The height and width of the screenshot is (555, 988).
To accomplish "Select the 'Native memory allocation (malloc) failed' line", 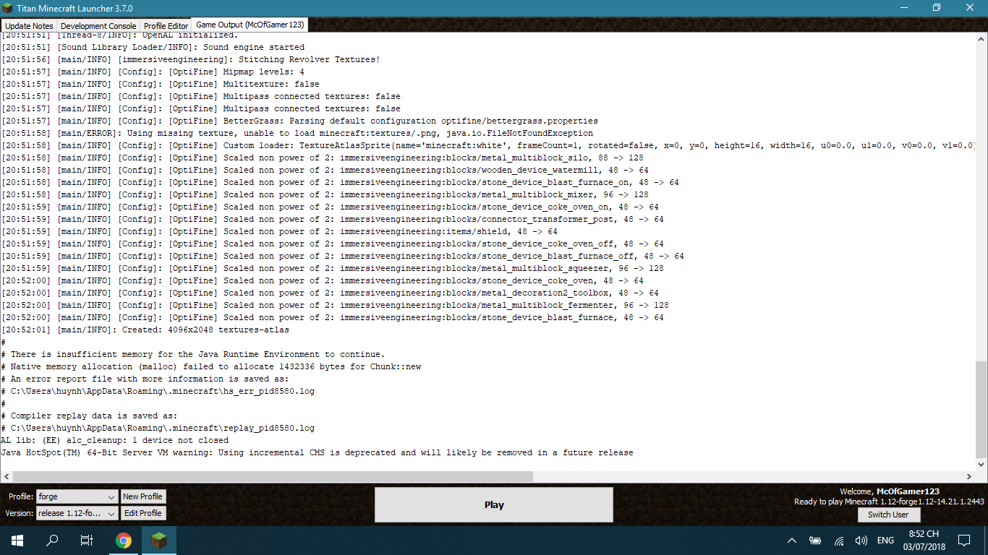I will coord(211,366).
